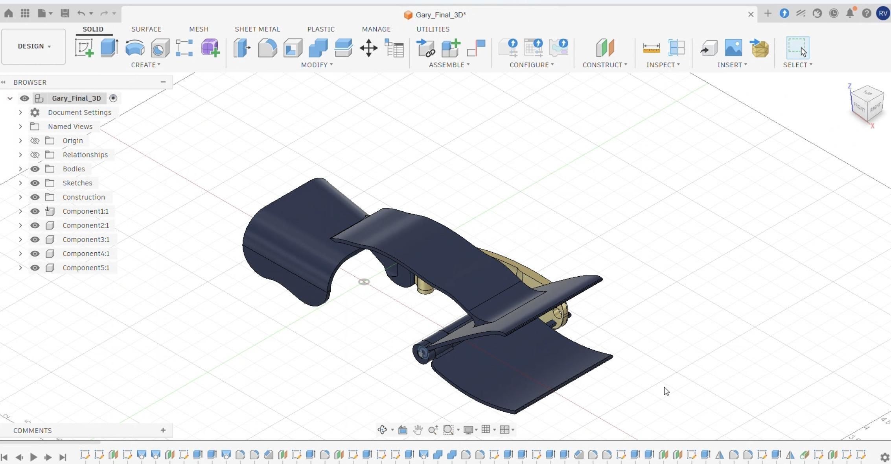Image resolution: width=891 pixels, height=464 pixels.
Task: Open the CREATE panel dropdown
Action: pyautogui.click(x=145, y=65)
